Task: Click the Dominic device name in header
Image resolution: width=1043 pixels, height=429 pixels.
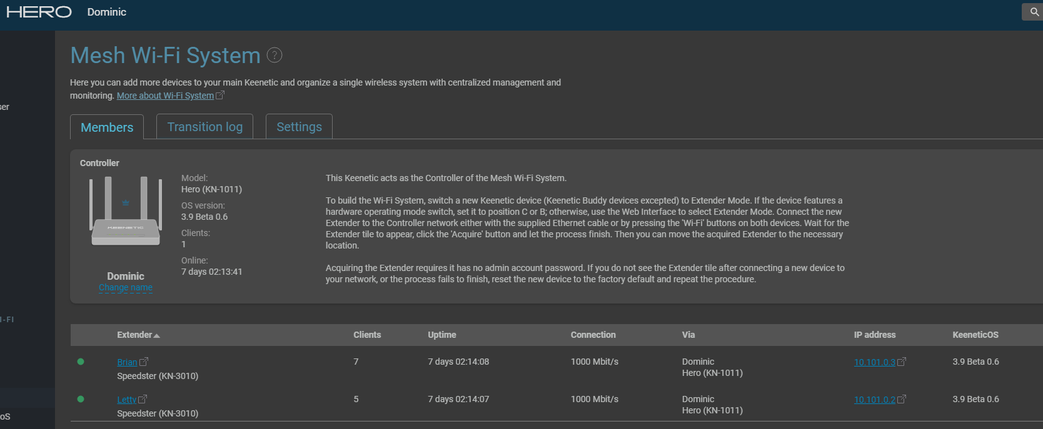Action: pyautogui.click(x=107, y=12)
